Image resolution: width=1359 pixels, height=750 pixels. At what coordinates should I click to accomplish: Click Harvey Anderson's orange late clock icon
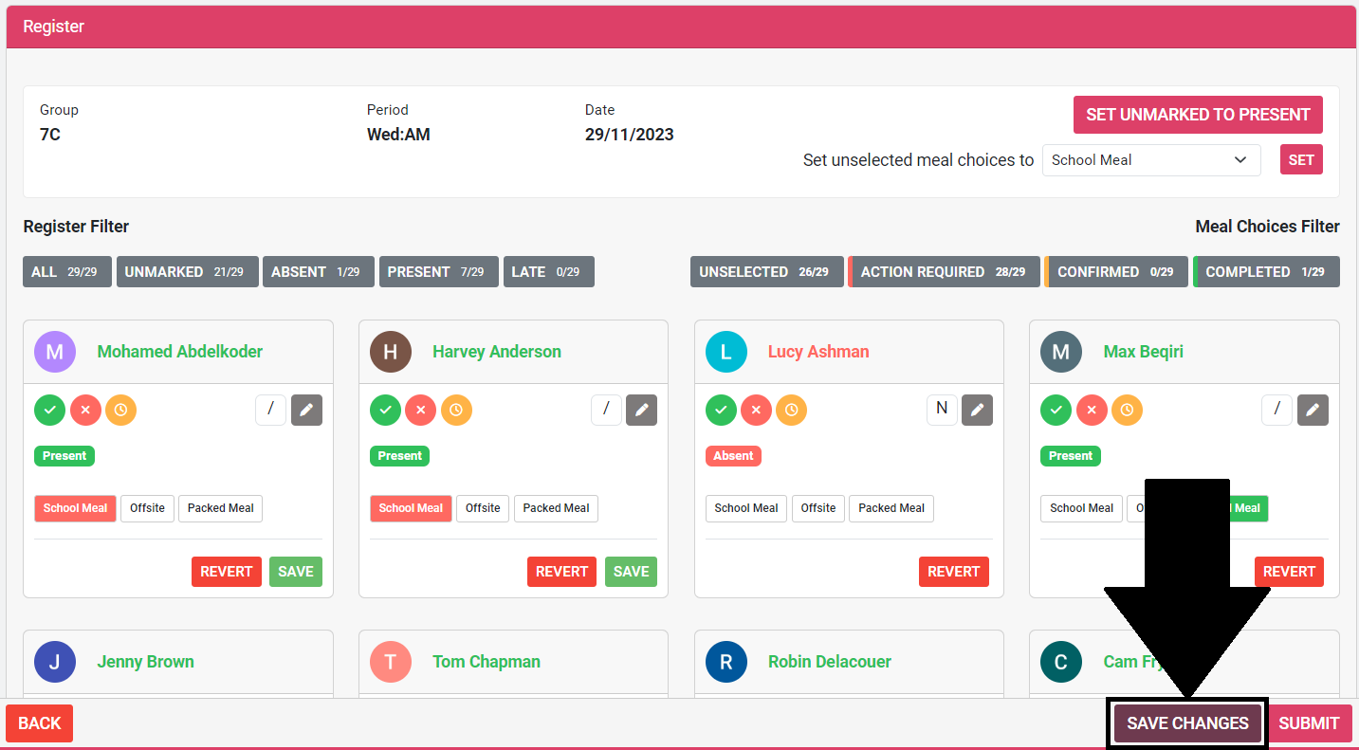tap(456, 411)
